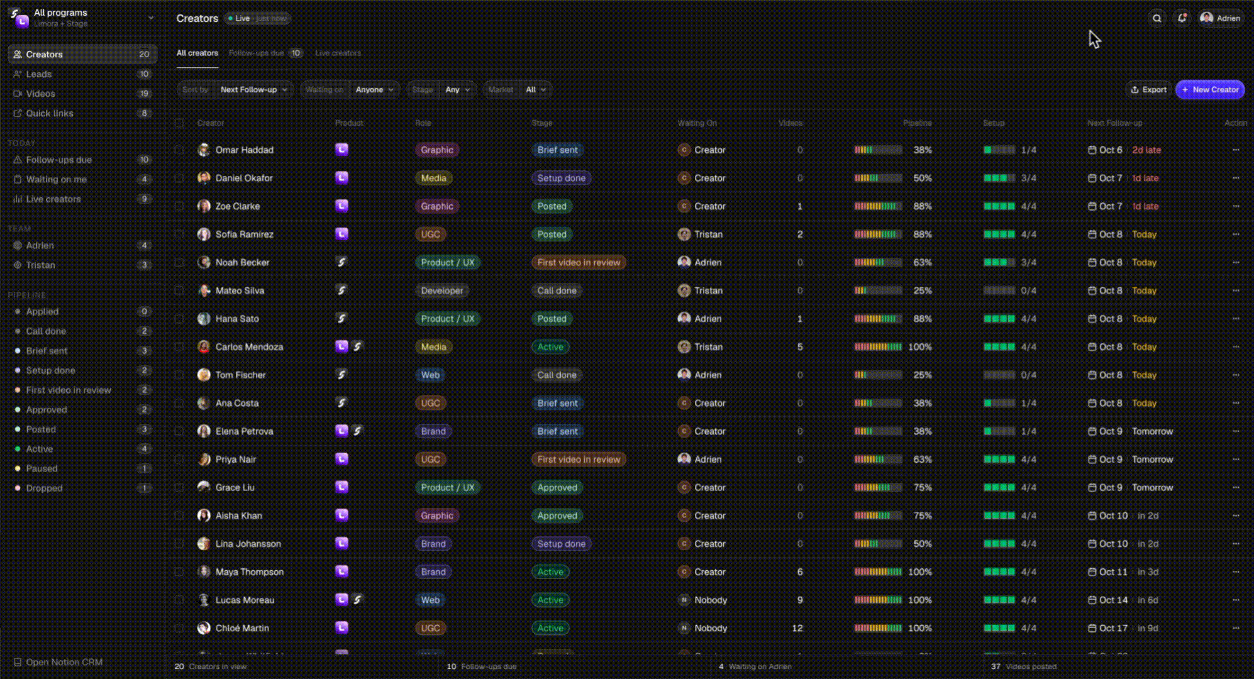Click the Pipeline column header
Screen dimensions: 1254x679
pos(917,123)
